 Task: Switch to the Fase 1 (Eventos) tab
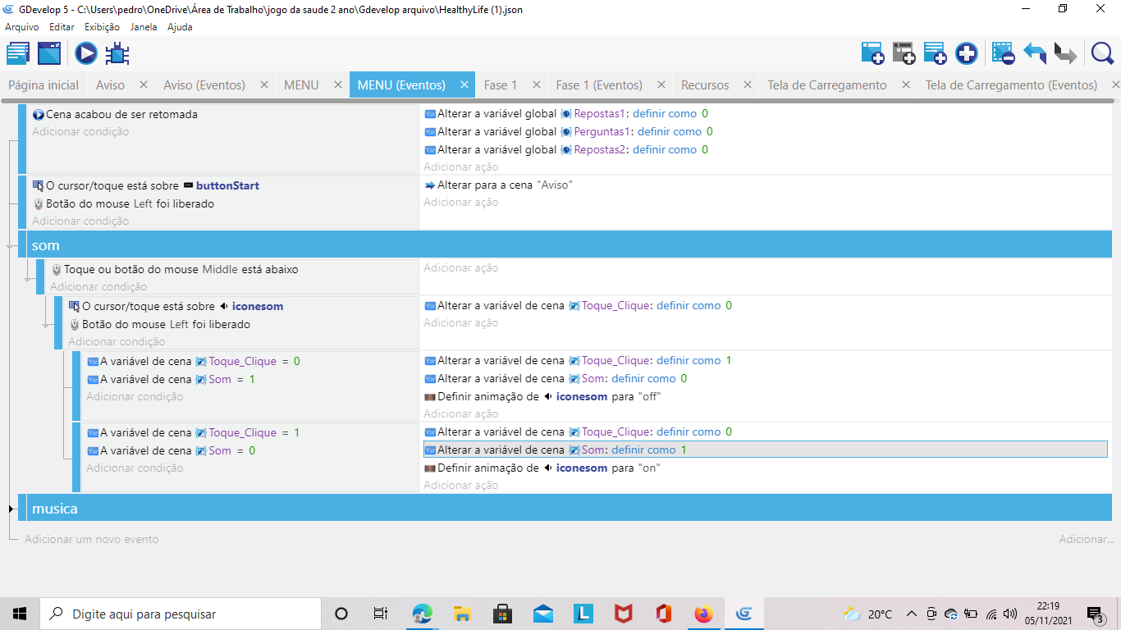tap(598, 85)
